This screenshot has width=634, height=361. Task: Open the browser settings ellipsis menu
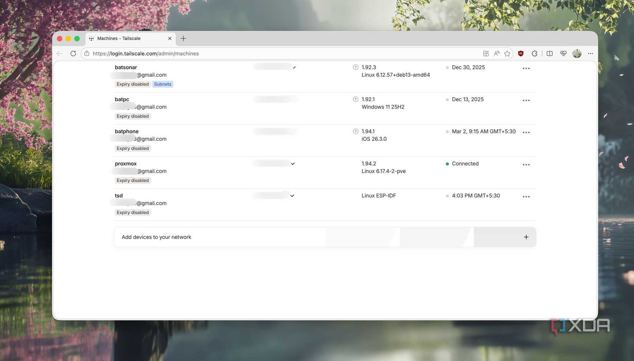coord(591,53)
